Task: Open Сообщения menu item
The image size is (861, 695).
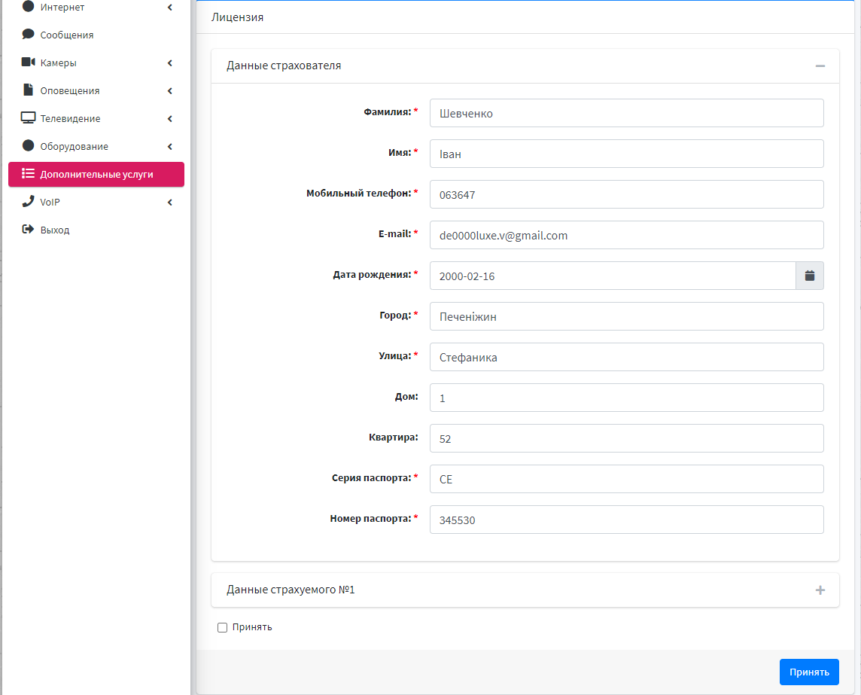Action: [x=96, y=35]
